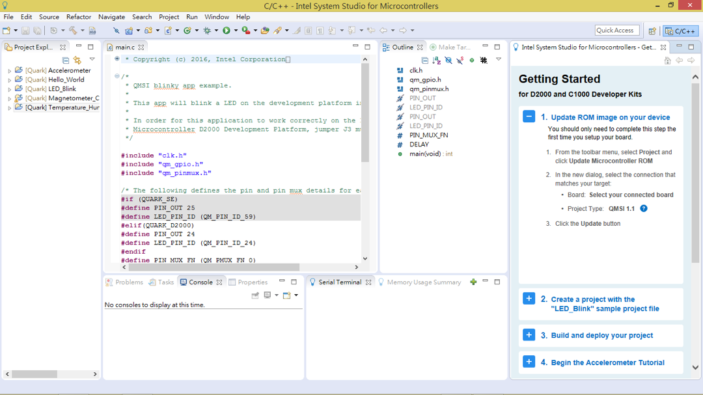
Task: Click the C/C++ perspective button
Action: (681, 31)
